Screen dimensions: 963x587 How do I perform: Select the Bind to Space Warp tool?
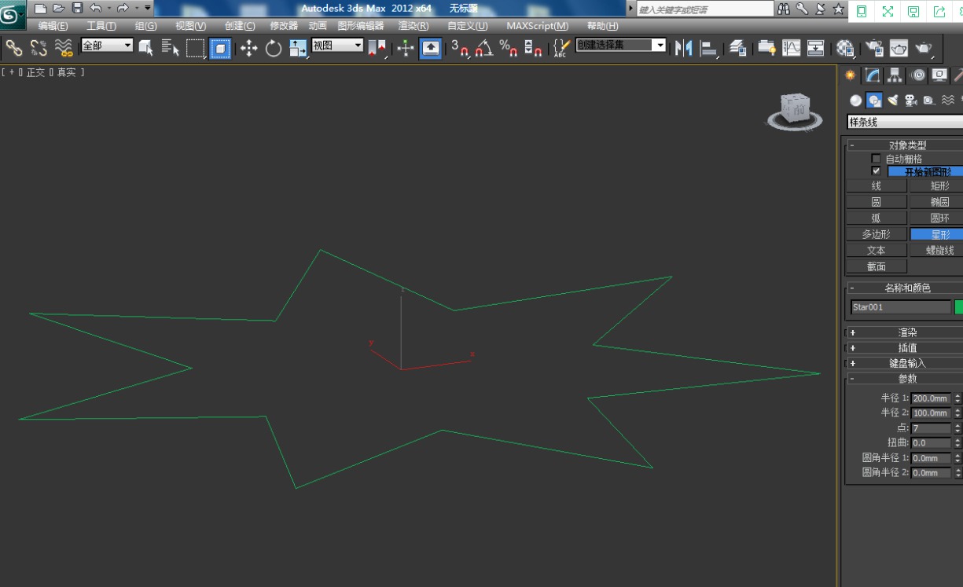pyautogui.click(x=64, y=48)
